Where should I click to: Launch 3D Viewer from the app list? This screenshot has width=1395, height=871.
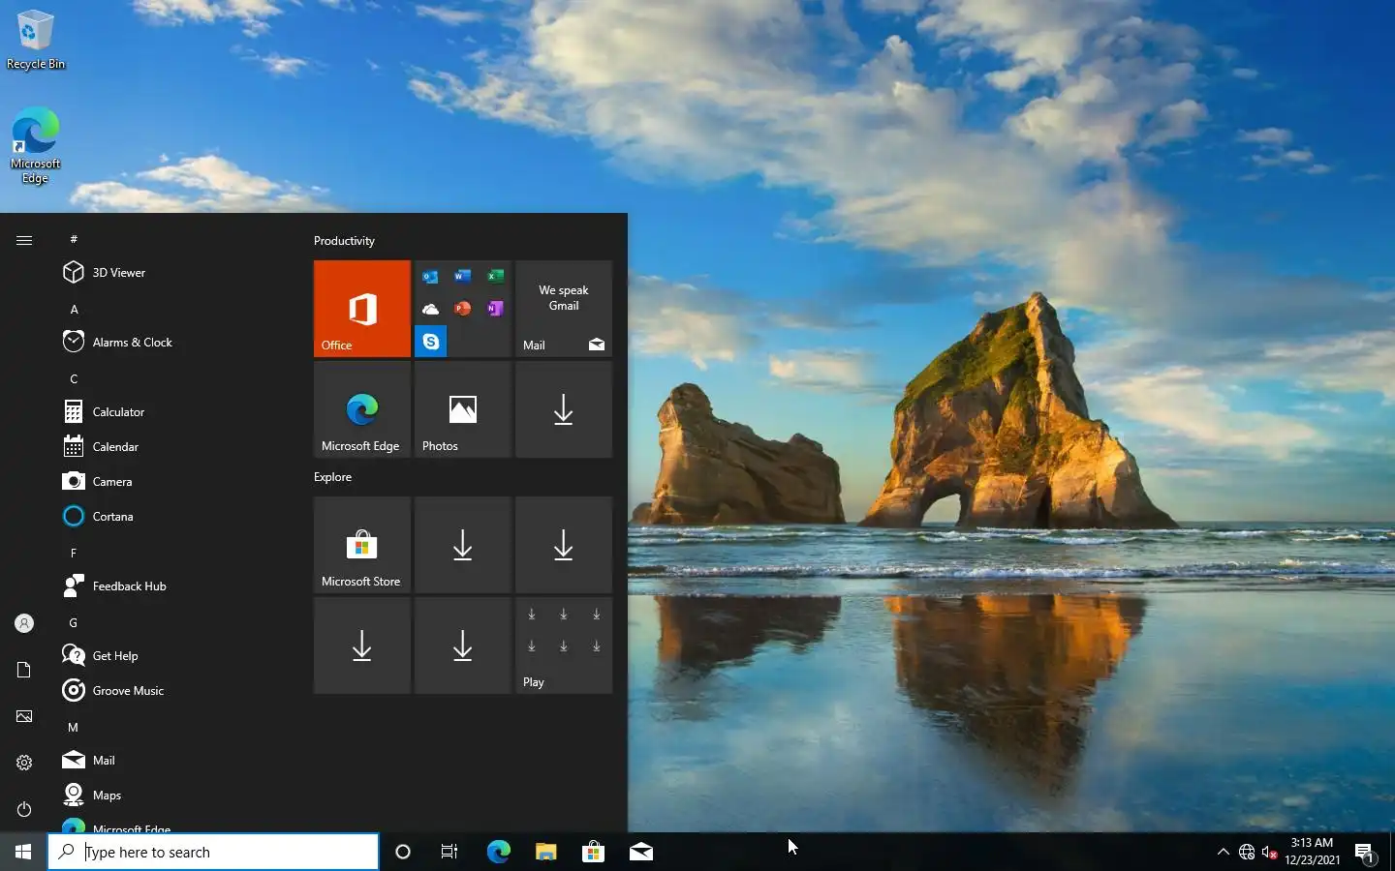click(x=174, y=273)
